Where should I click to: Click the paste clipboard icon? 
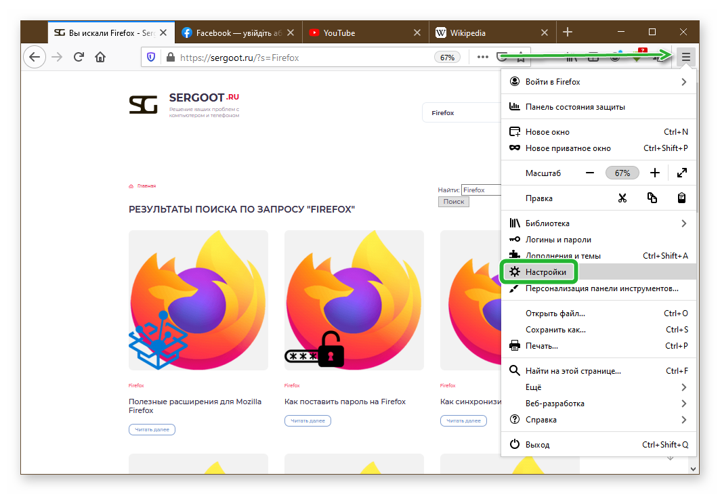pyautogui.click(x=682, y=198)
